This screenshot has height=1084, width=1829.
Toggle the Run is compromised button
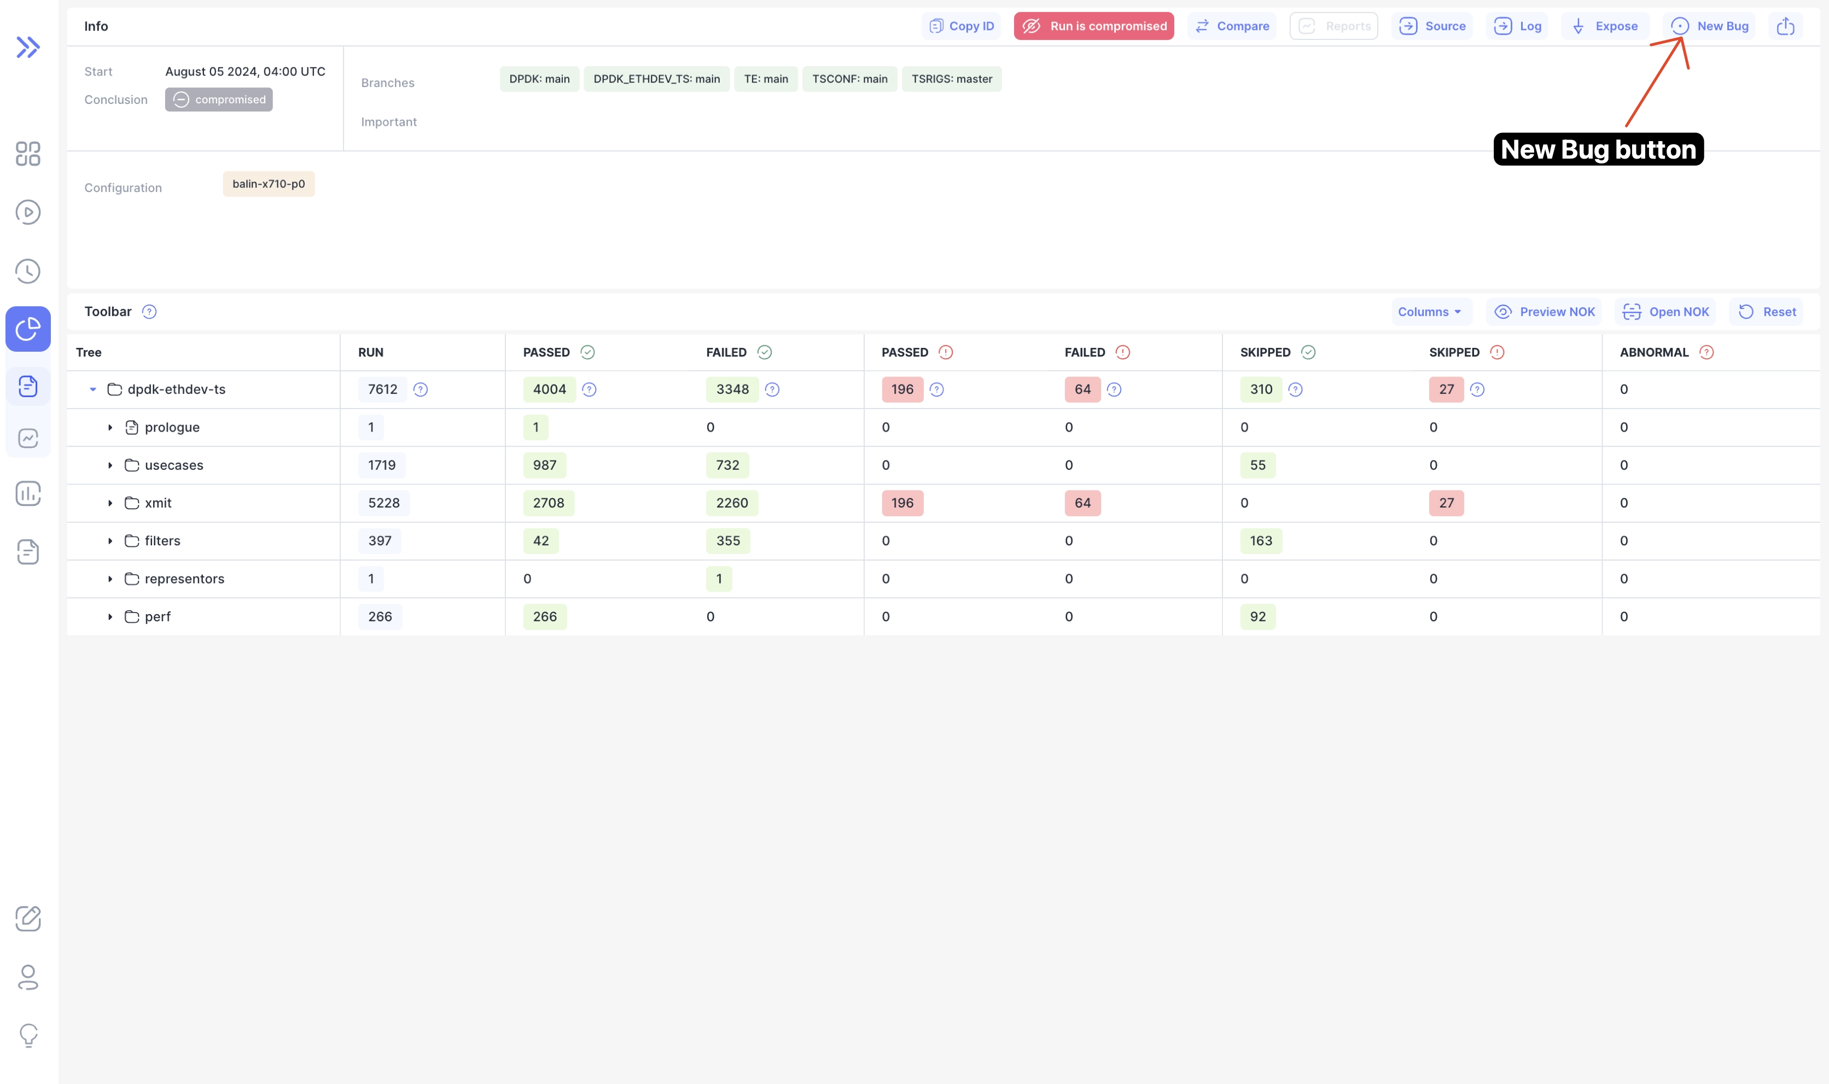pos(1093,26)
